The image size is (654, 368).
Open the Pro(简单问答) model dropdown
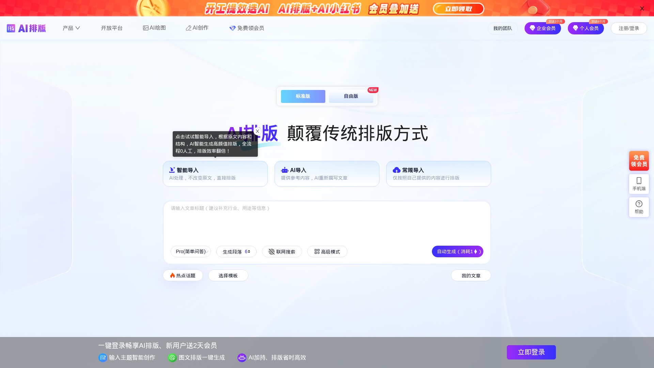pos(191,251)
